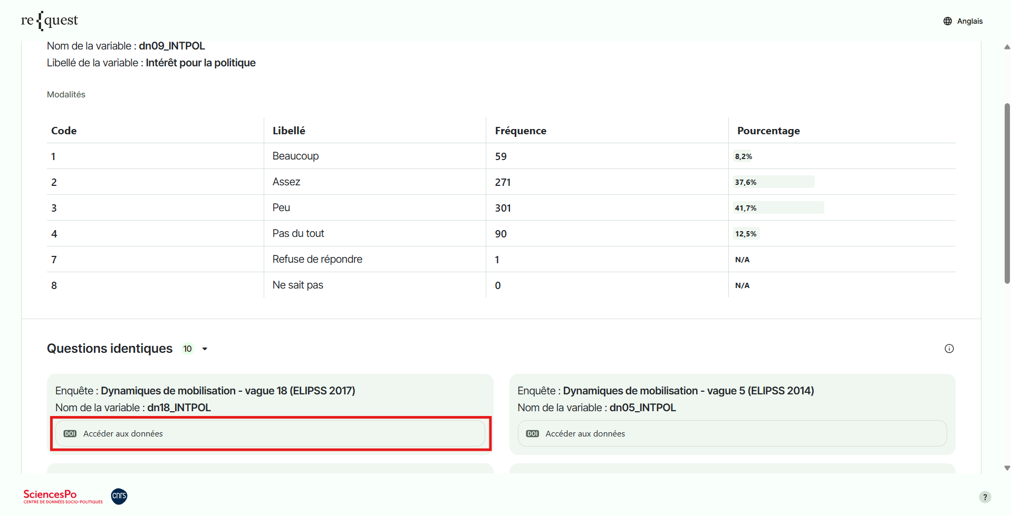Click the scrollbar up arrow
Viewport: 1011px width, 516px height.
coord(1007,47)
